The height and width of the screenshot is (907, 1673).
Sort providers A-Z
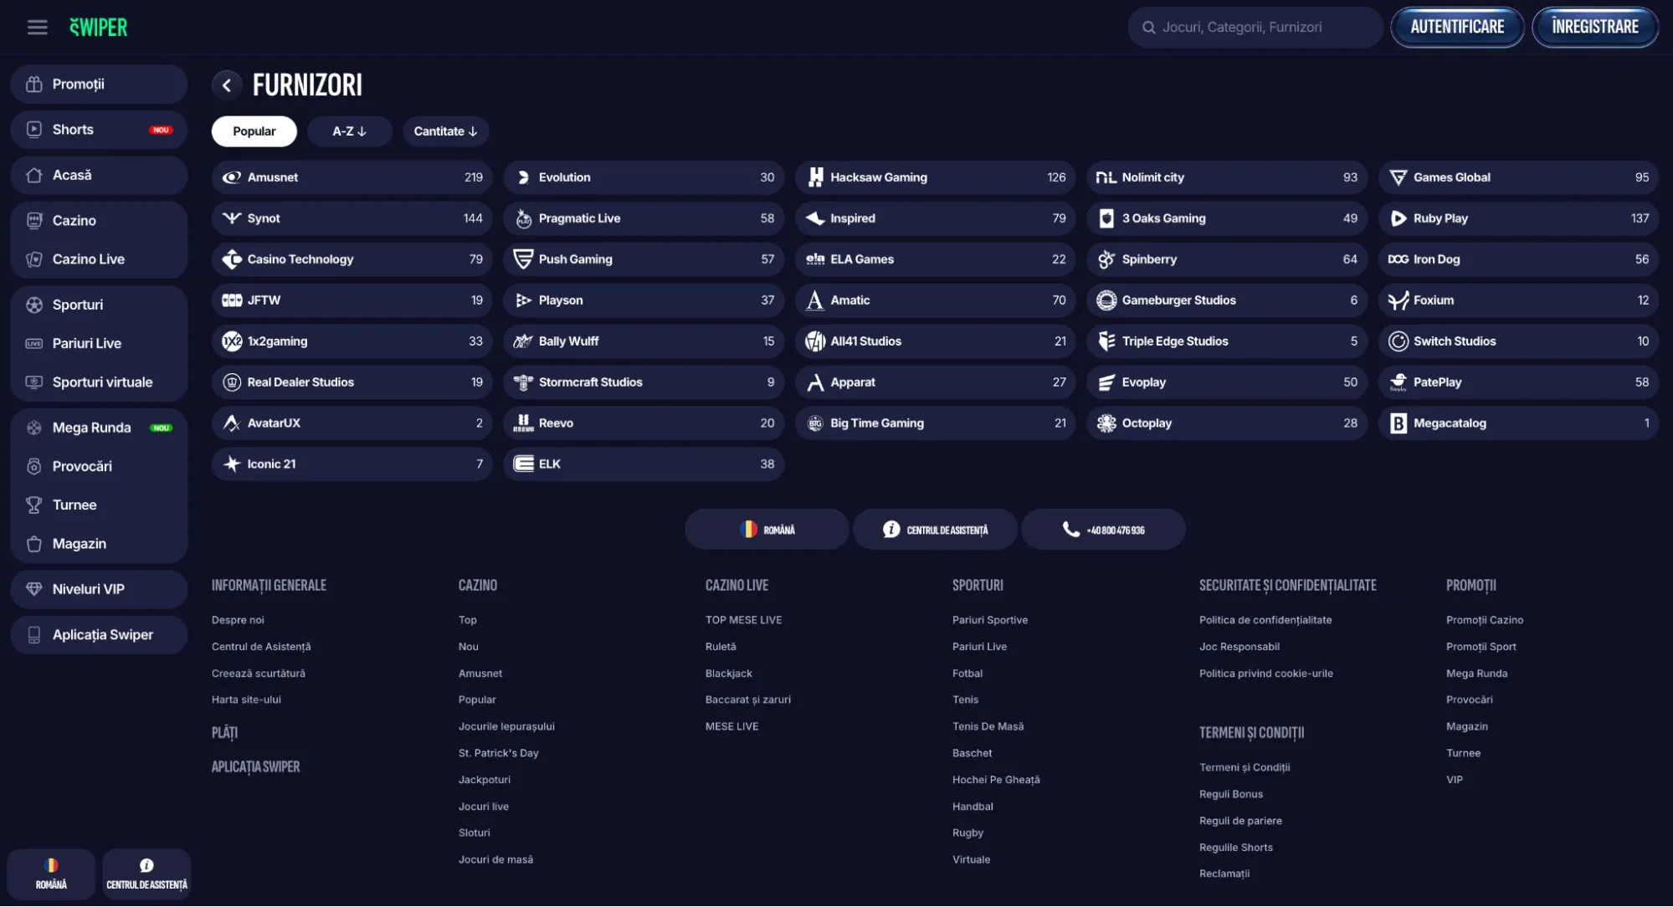349,131
